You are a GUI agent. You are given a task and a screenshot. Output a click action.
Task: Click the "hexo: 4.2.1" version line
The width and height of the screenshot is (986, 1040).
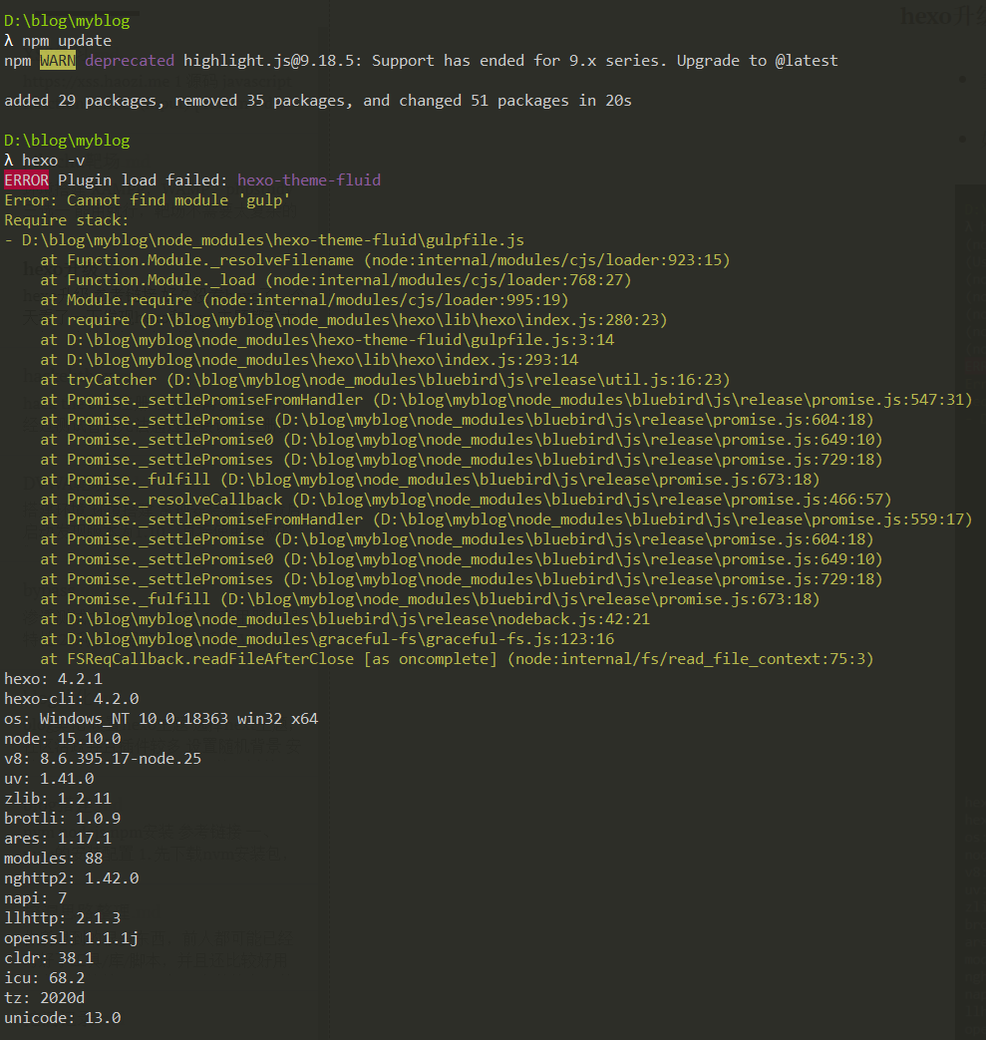53,679
